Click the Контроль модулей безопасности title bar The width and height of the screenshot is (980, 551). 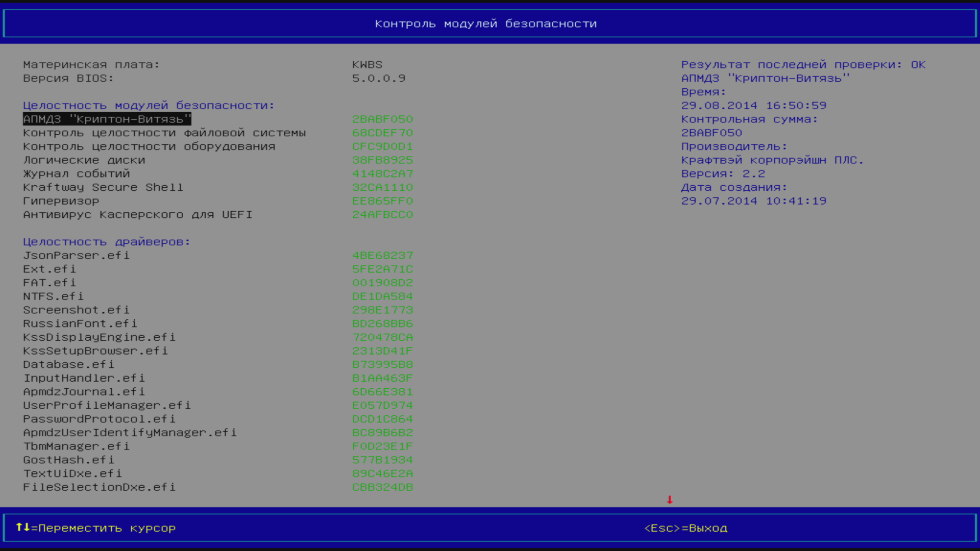tap(485, 23)
